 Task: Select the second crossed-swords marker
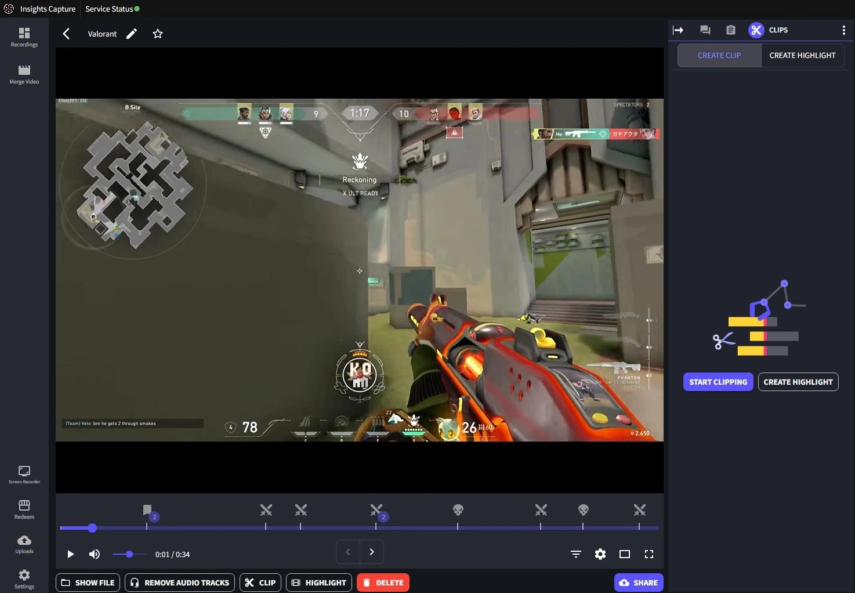(x=301, y=510)
